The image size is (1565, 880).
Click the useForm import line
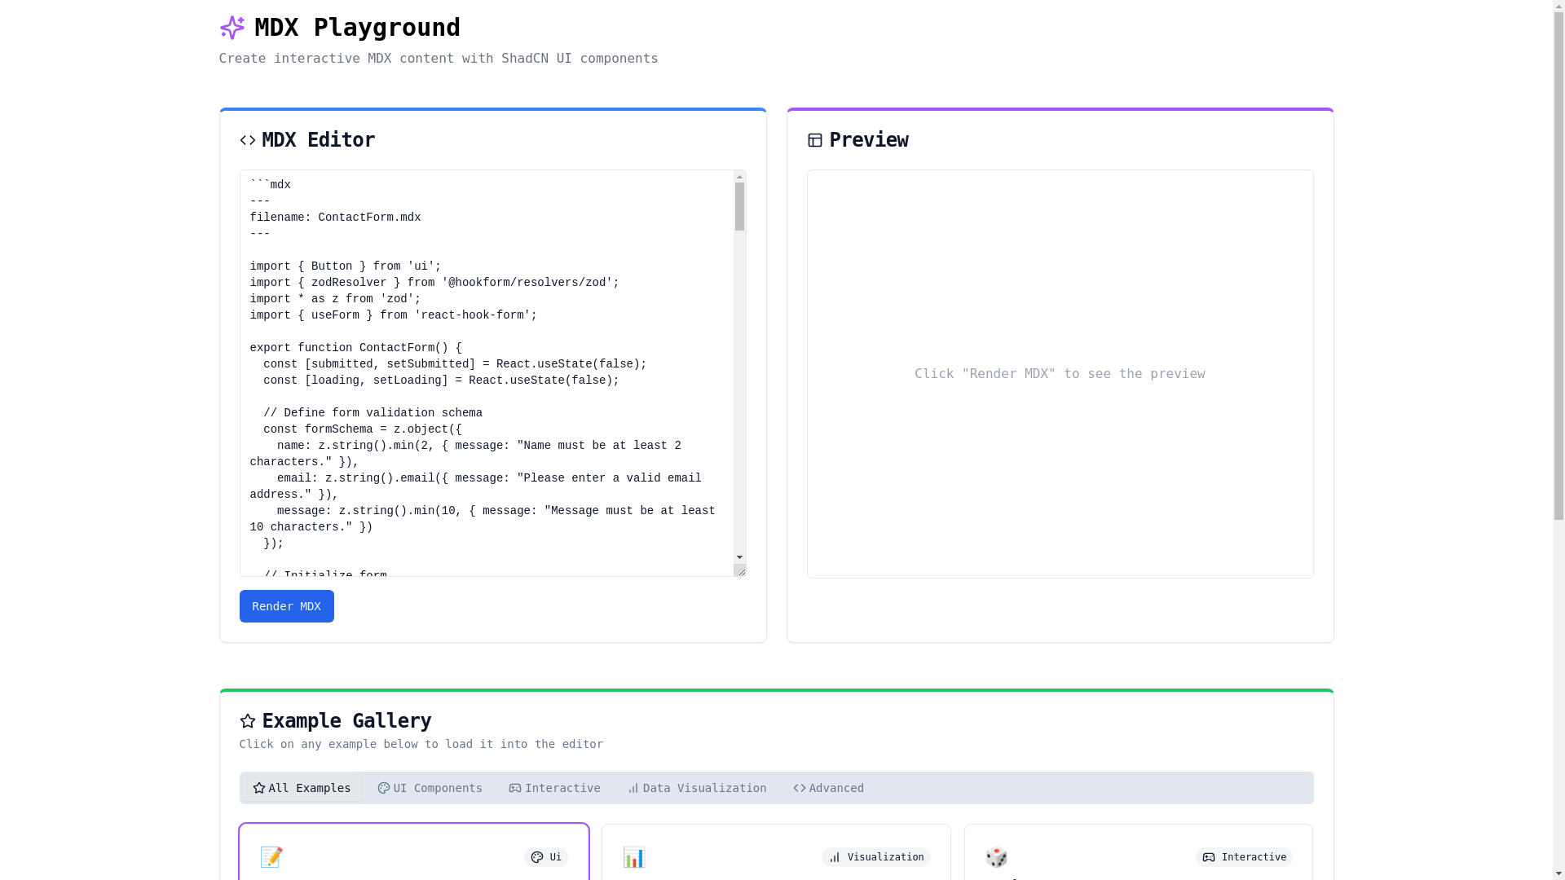[x=394, y=315]
